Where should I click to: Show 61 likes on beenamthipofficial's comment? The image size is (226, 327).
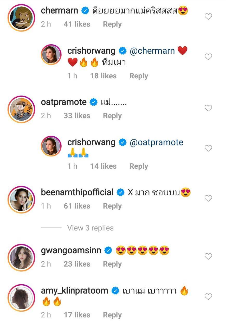[77, 206]
